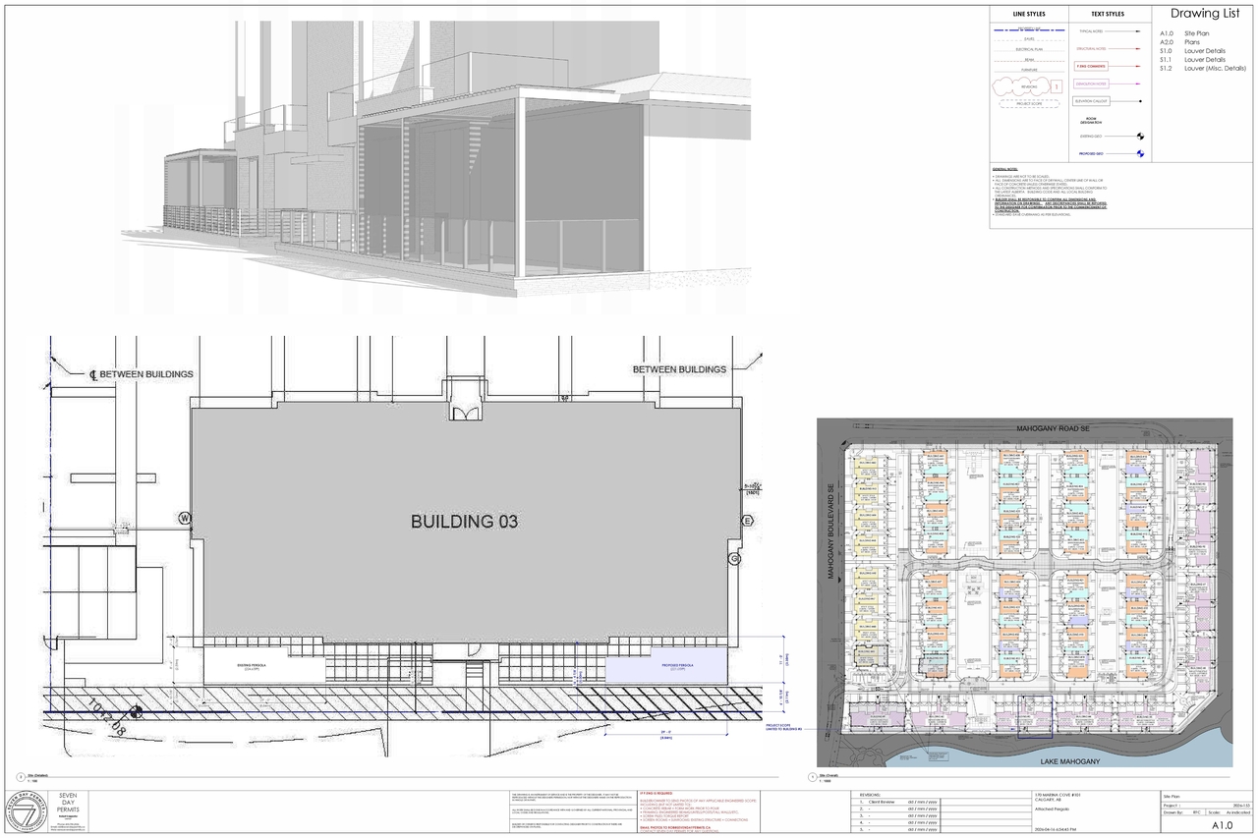Viewport: 1258px width, 838px height.
Task: Click the blue proposed geo marker symbol
Action: (1140, 153)
